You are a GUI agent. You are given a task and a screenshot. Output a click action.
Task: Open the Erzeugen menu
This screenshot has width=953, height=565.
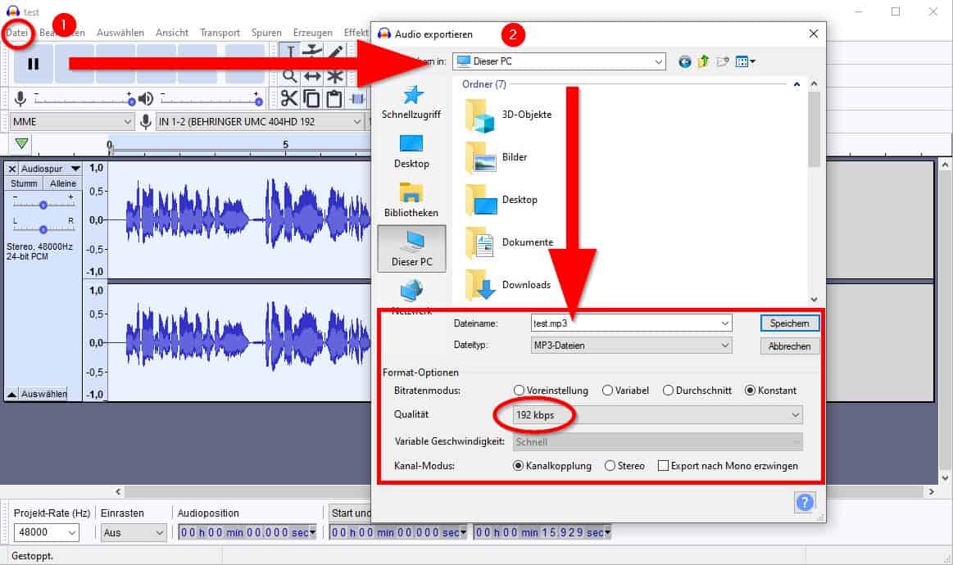[312, 33]
